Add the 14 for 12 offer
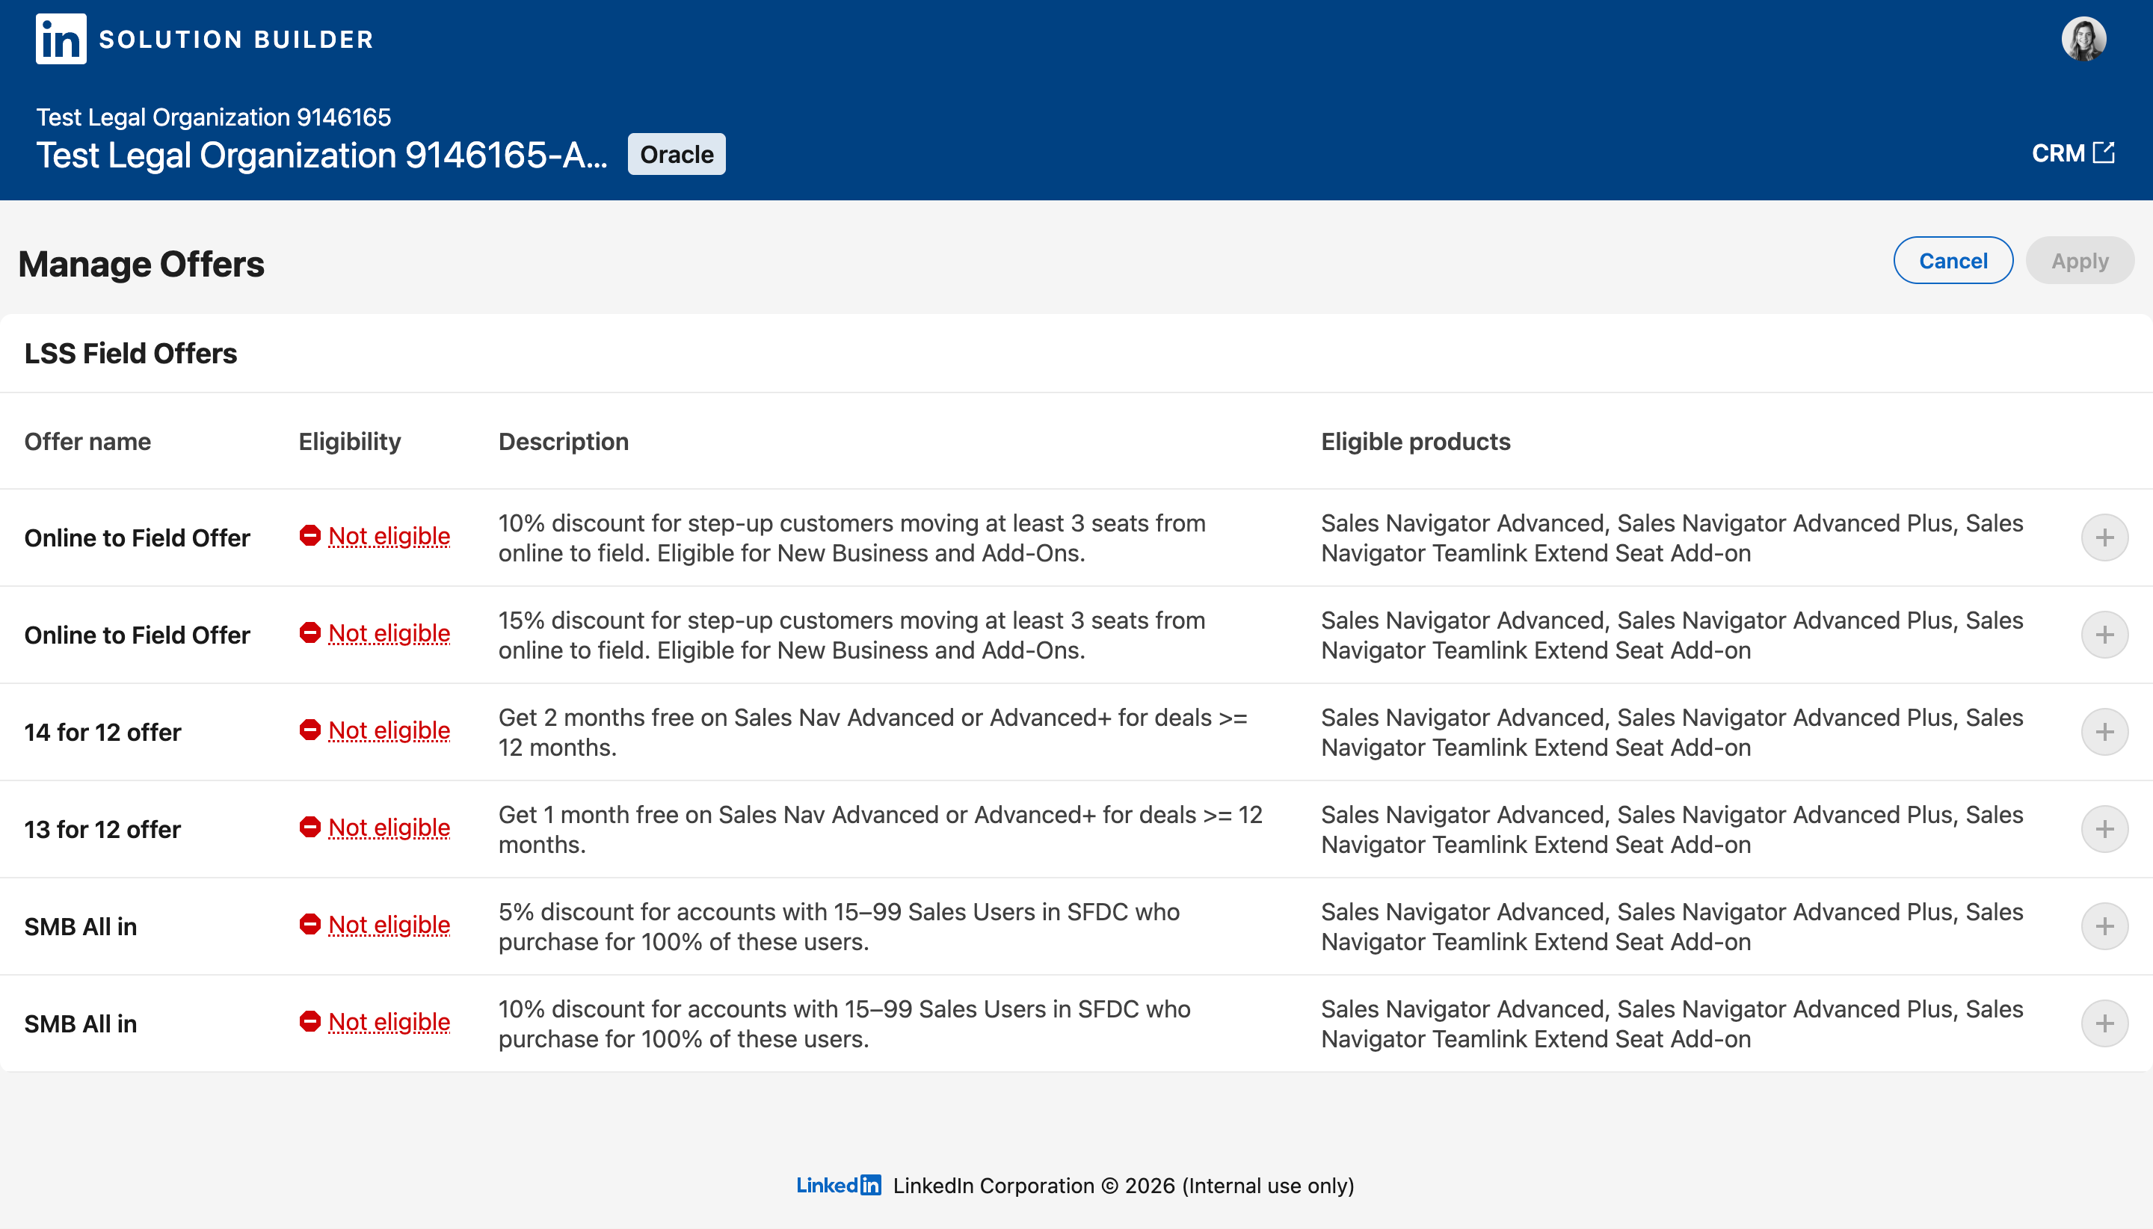Image resolution: width=2153 pixels, height=1229 pixels. coord(2104,732)
